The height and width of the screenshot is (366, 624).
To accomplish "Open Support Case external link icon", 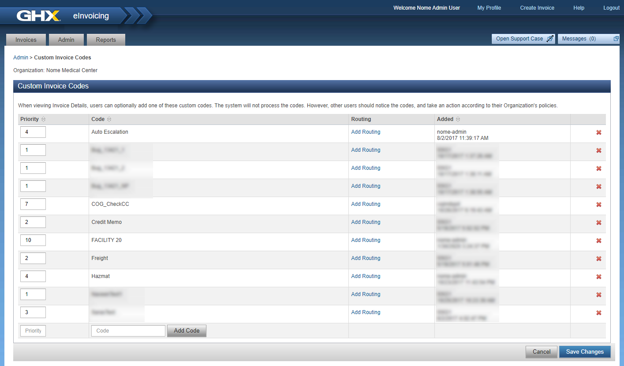I will [x=549, y=39].
